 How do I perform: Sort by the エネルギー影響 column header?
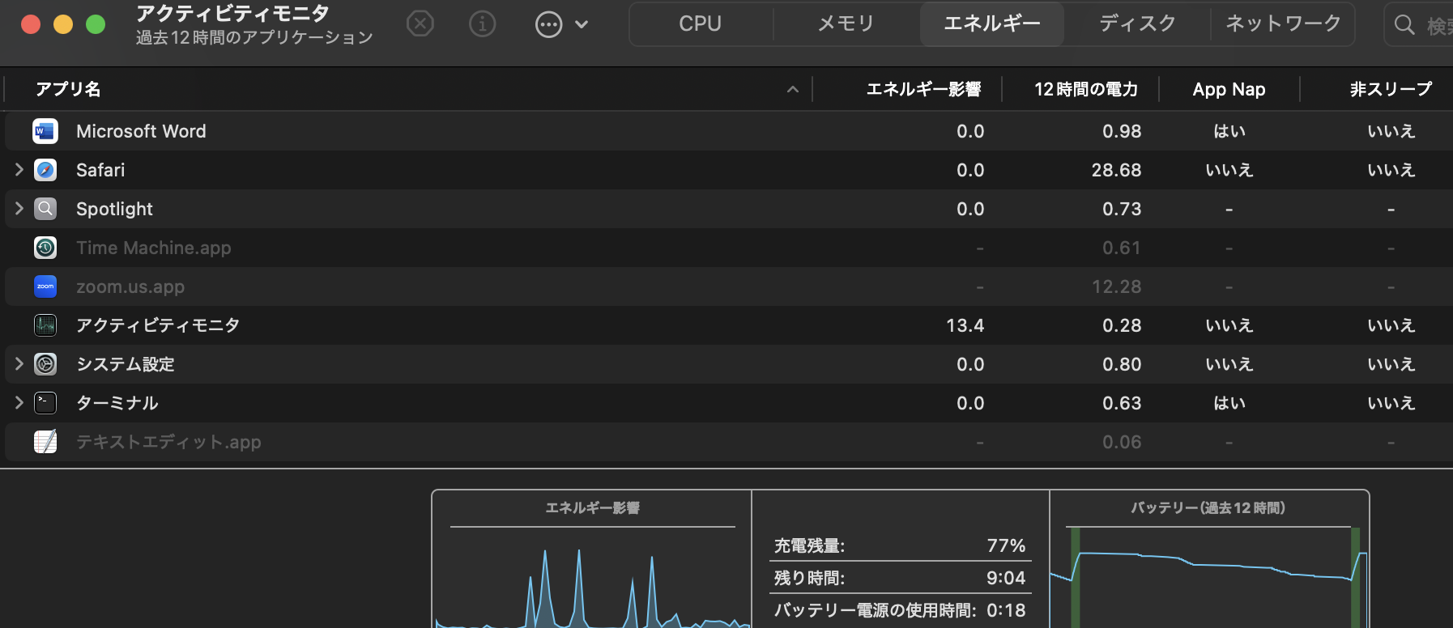click(923, 89)
